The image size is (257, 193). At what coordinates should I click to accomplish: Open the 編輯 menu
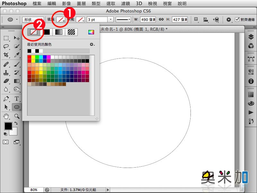pyautogui.click(x=52, y=4)
